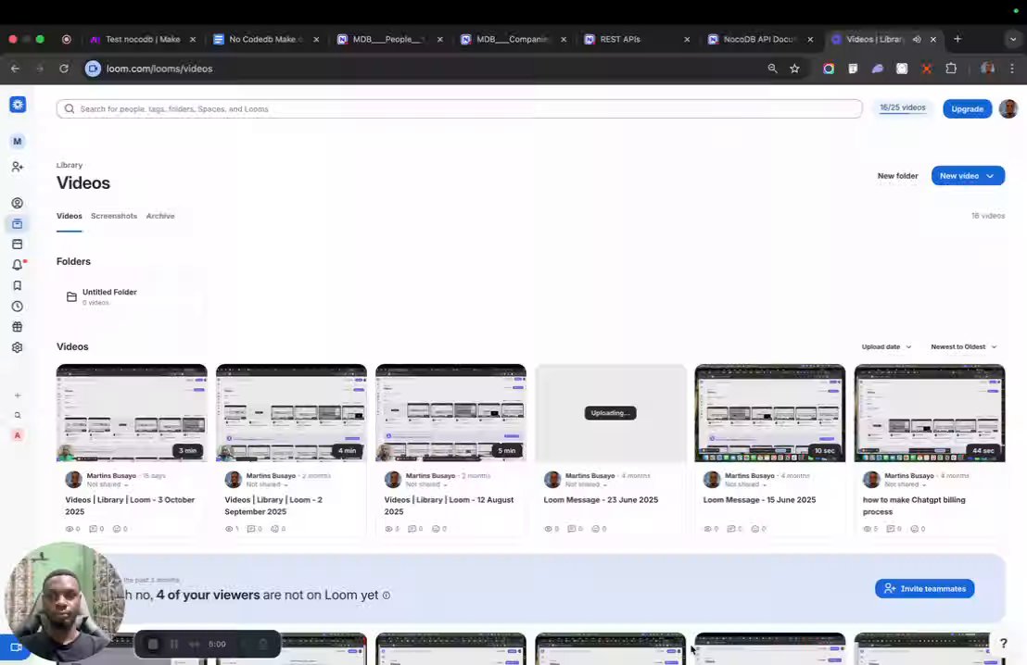
Task: Stop the recording with the square button
Action: coord(153,644)
